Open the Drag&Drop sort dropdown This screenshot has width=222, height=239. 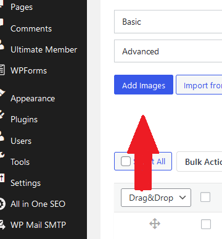[156, 198]
